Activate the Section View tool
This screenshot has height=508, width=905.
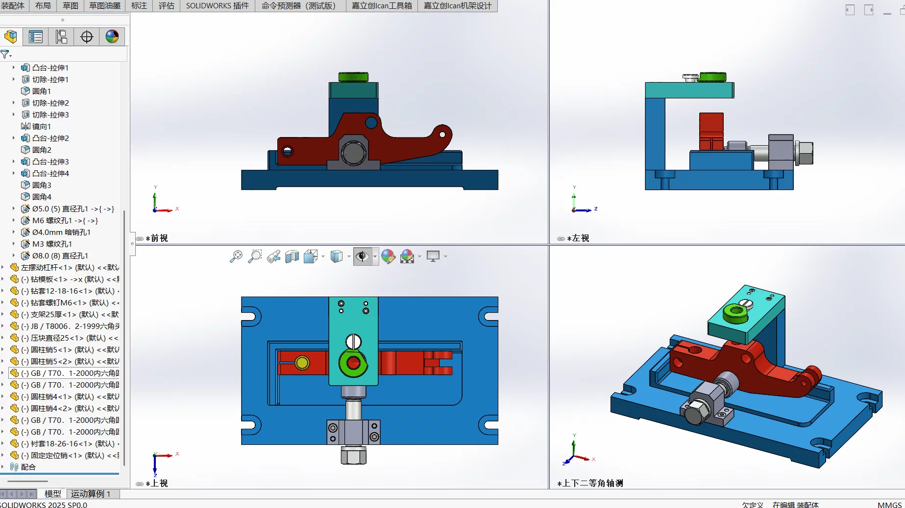tap(292, 256)
